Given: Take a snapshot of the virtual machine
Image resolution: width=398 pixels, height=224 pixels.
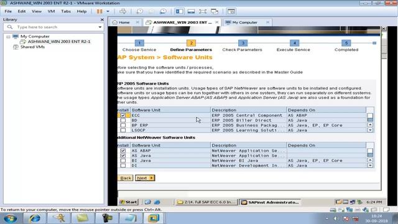Looking at the screenshot, I should 139,11.
